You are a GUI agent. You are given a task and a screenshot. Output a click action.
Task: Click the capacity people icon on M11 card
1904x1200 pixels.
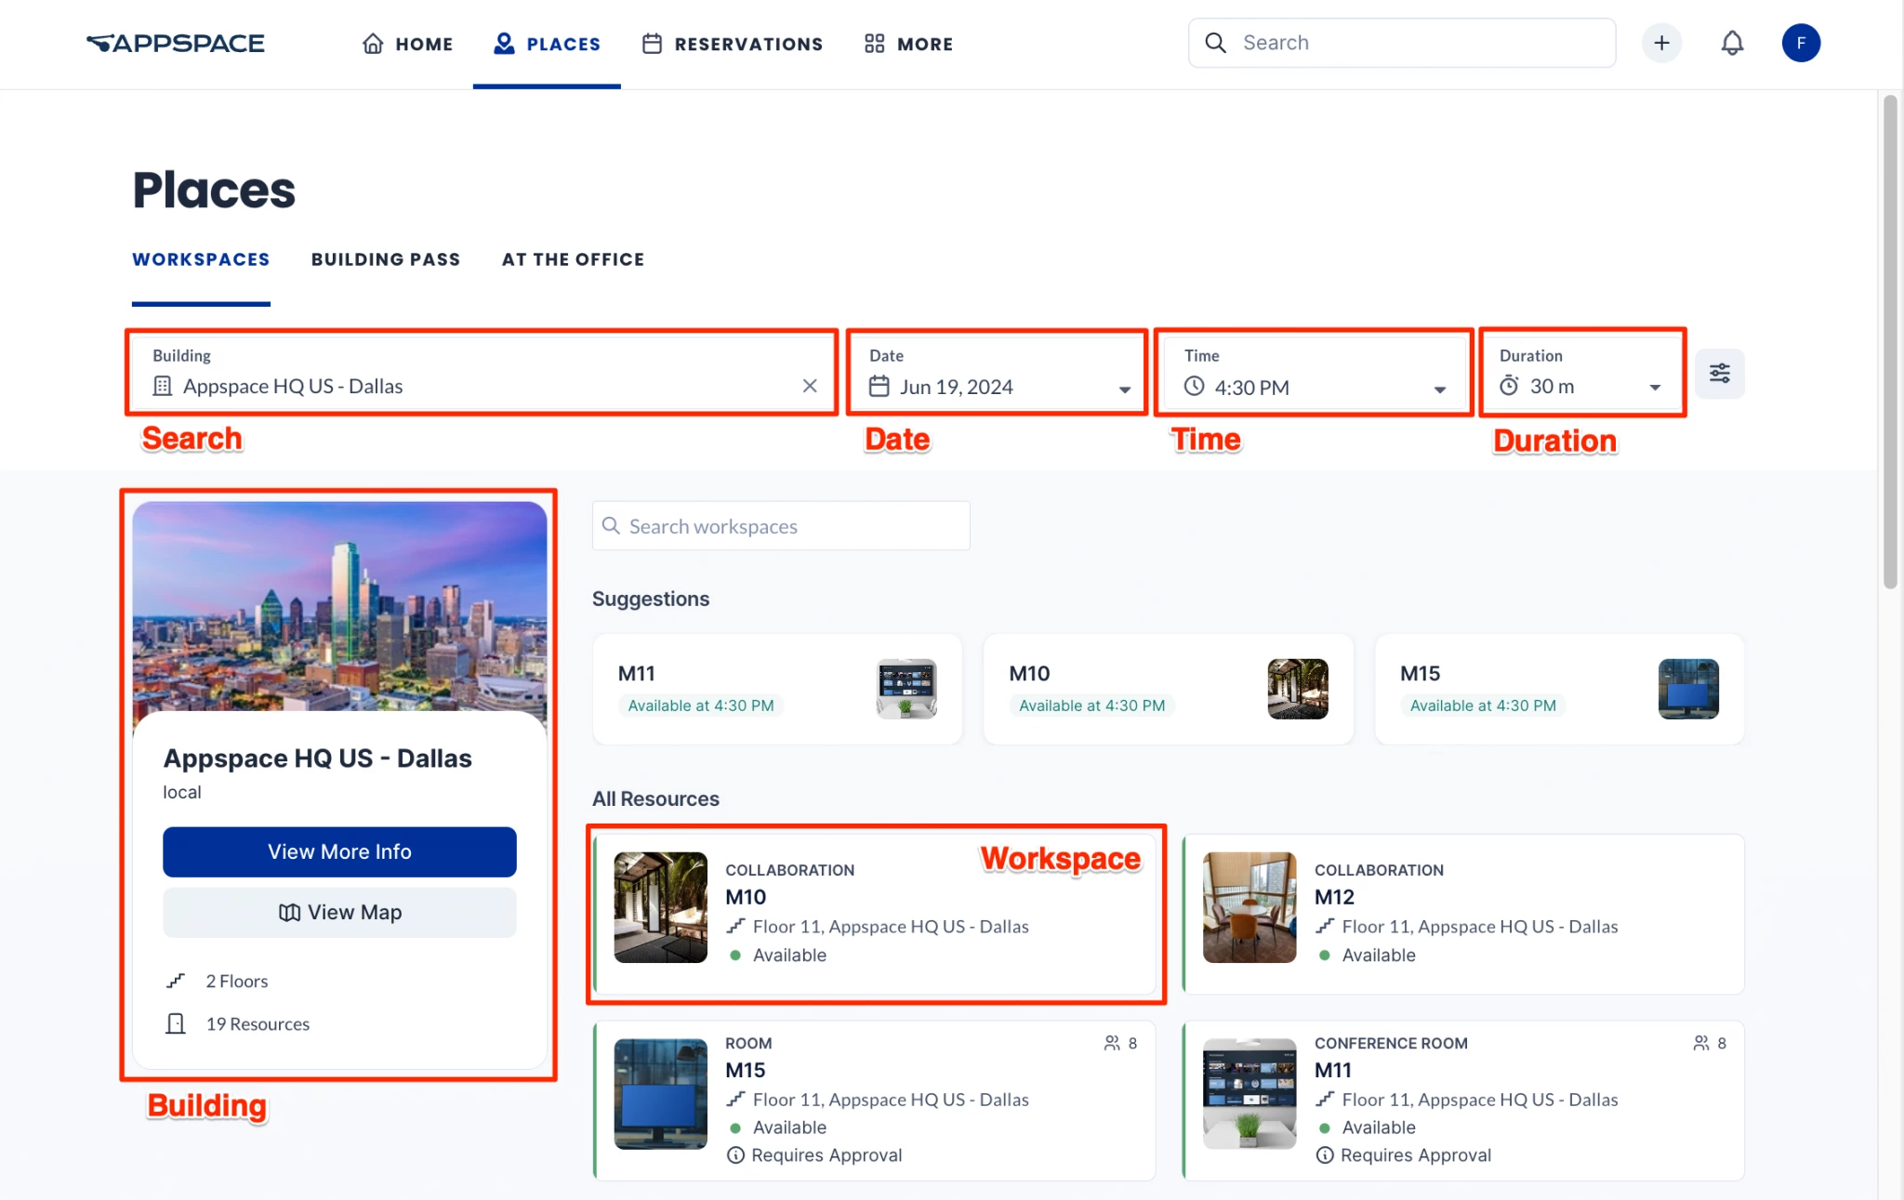pos(1700,1043)
